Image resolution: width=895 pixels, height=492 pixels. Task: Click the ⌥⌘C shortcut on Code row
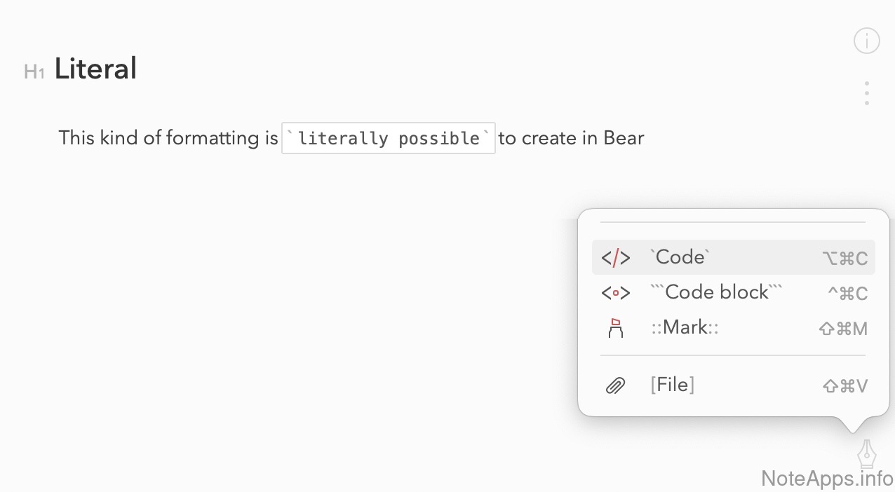[x=844, y=259]
